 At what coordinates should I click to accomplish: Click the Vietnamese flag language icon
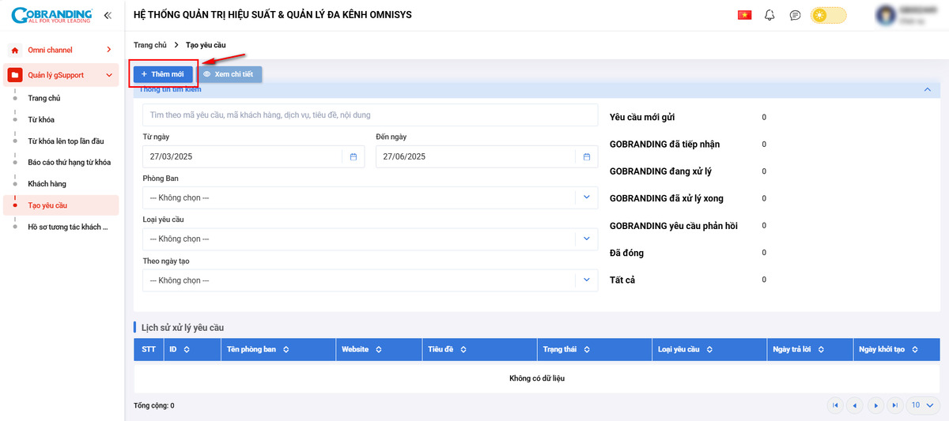click(744, 15)
